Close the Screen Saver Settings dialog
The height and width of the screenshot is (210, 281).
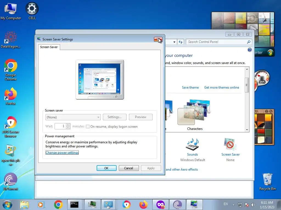click(x=158, y=39)
